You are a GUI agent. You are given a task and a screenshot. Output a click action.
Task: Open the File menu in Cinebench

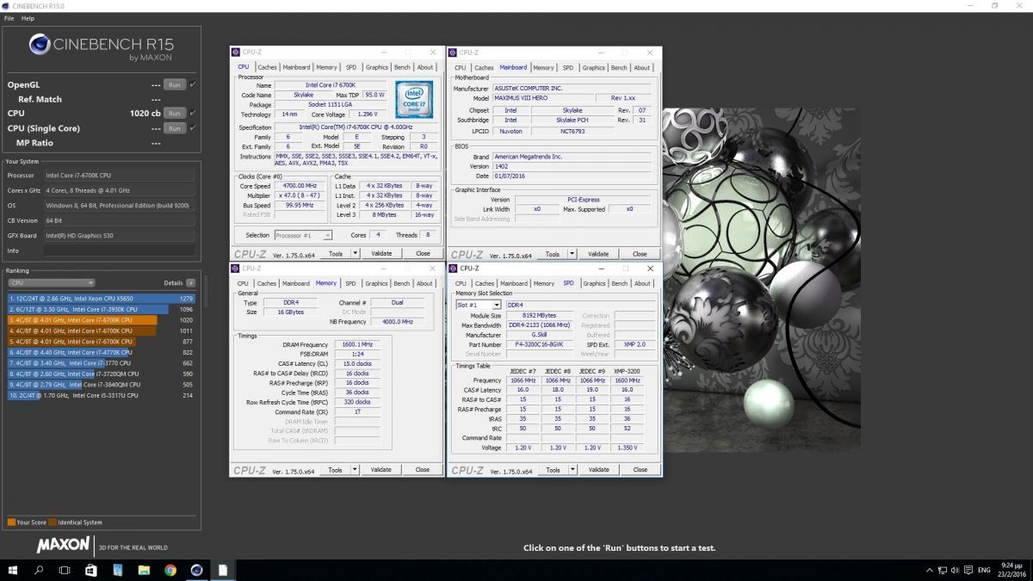click(x=9, y=18)
